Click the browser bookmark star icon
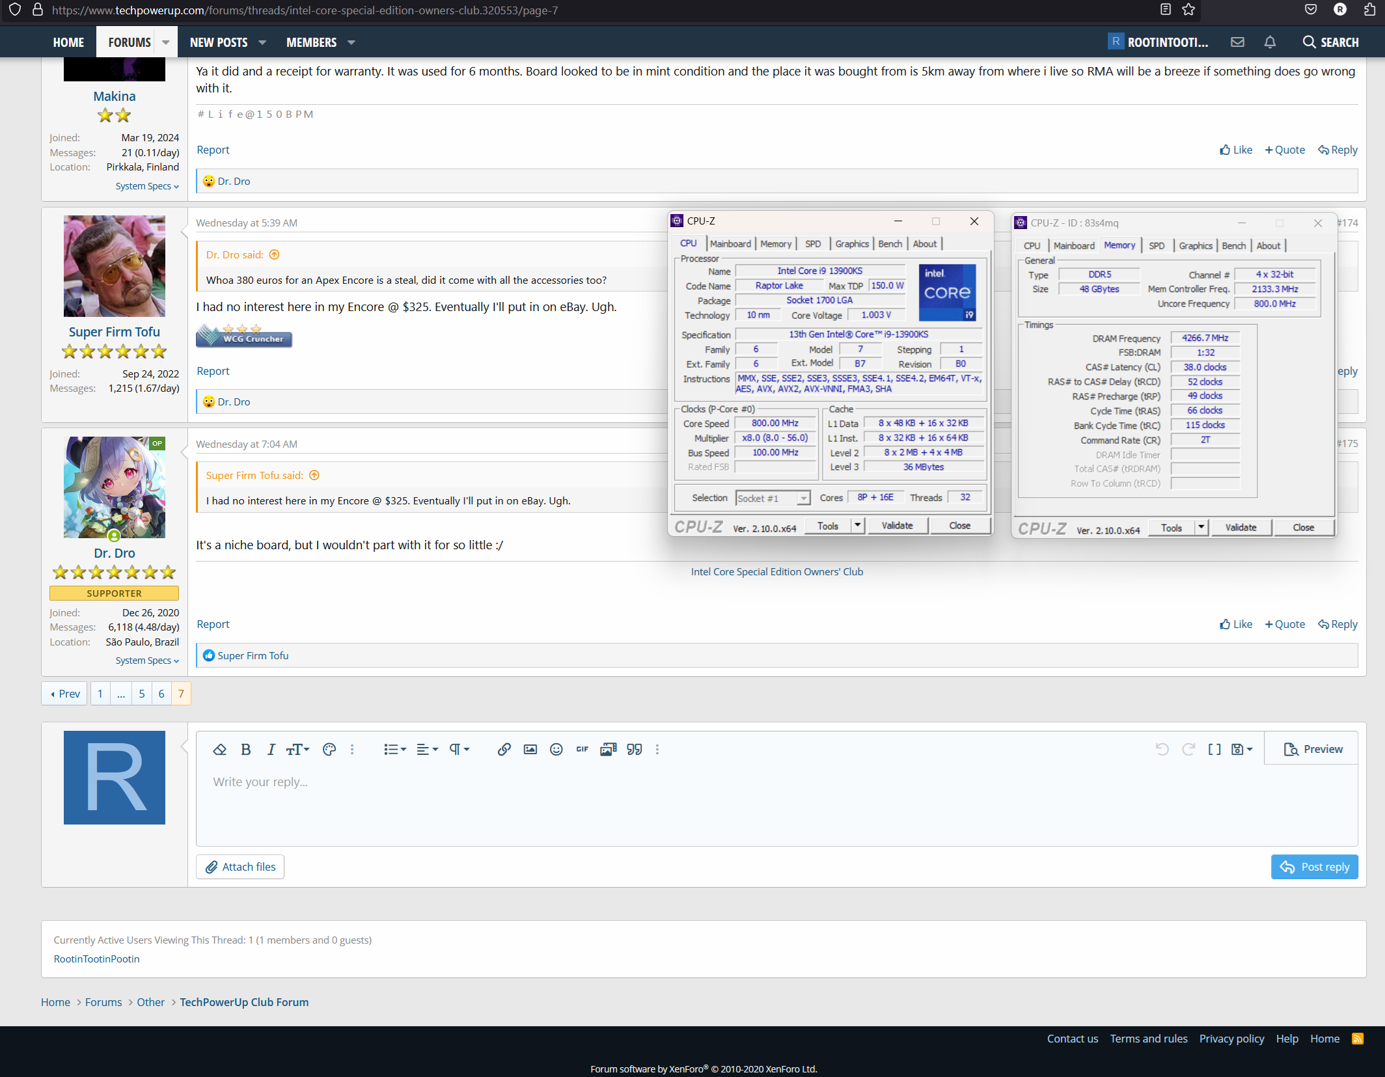The image size is (1385, 1077). coord(1188,9)
